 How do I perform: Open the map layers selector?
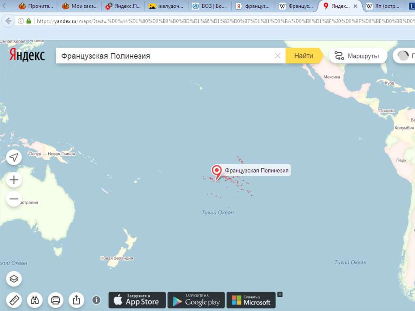click(x=14, y=279)
